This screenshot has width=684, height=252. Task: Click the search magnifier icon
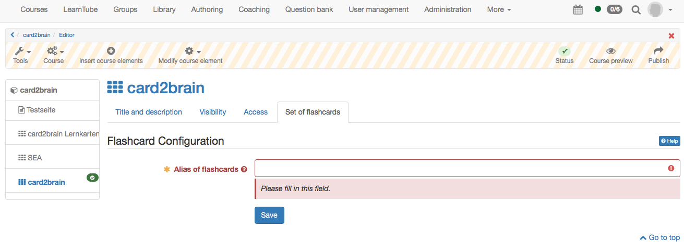(636, 9)
